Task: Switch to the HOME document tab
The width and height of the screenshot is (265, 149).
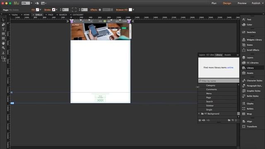Action: (26, 15)
